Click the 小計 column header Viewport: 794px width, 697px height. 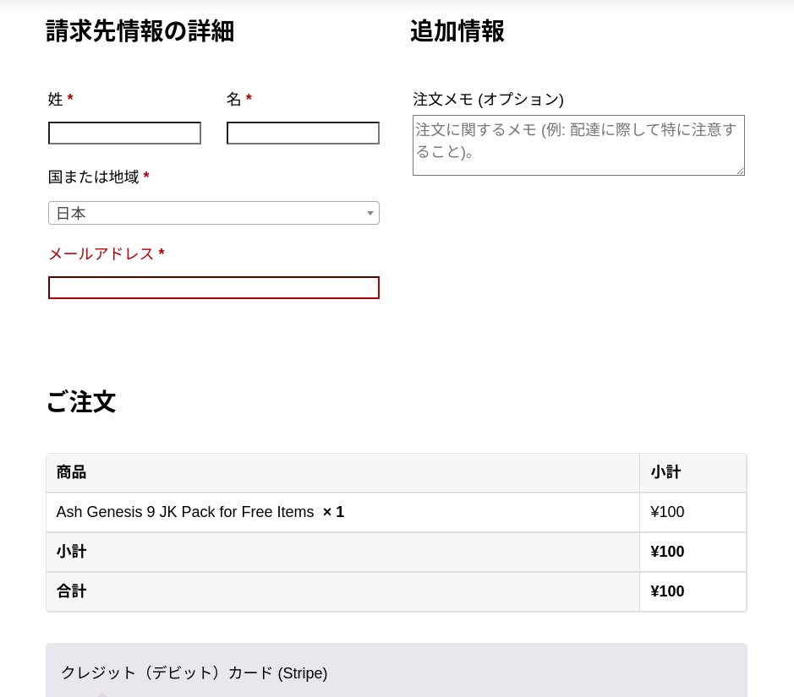point(665,472)
